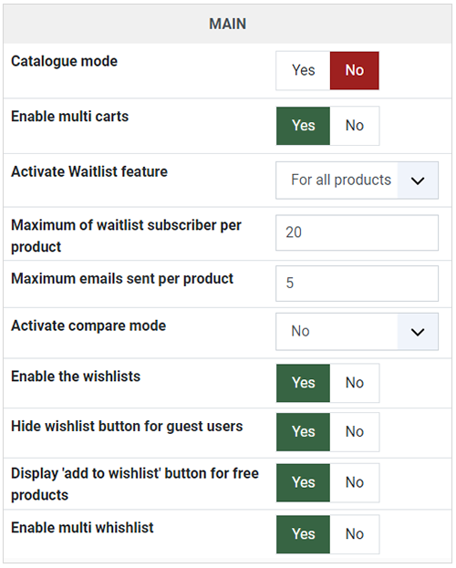
Task: Click the Activate compare mode label
Action: (x=88, y=325)
